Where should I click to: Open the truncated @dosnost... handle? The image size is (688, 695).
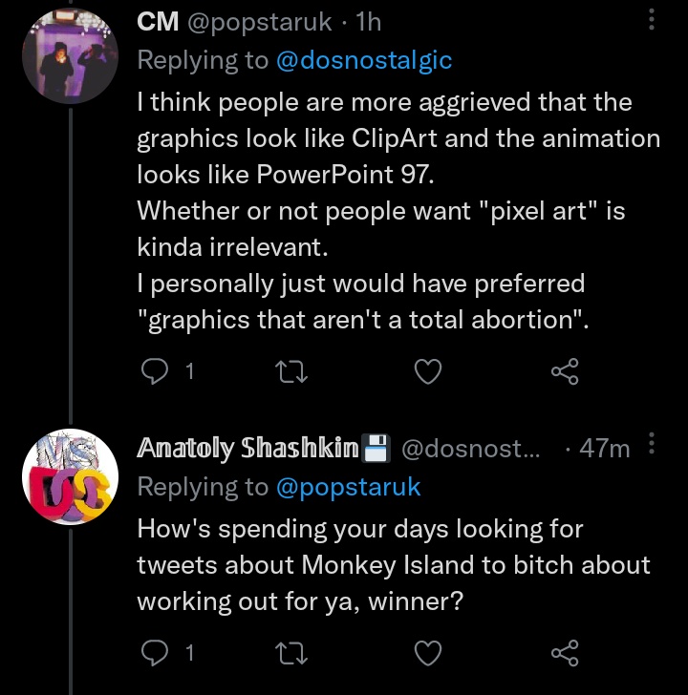coord(471,448)
